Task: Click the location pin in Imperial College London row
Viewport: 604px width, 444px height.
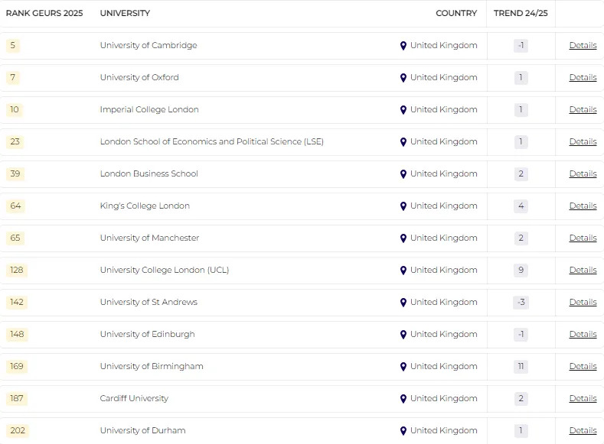Action: pyautogui.click(x=403, y=110)
